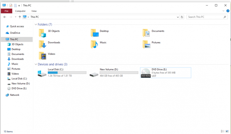Click the Back navigation arrow
This screenshot has width=231, height=134.
(x=5, y=17)
